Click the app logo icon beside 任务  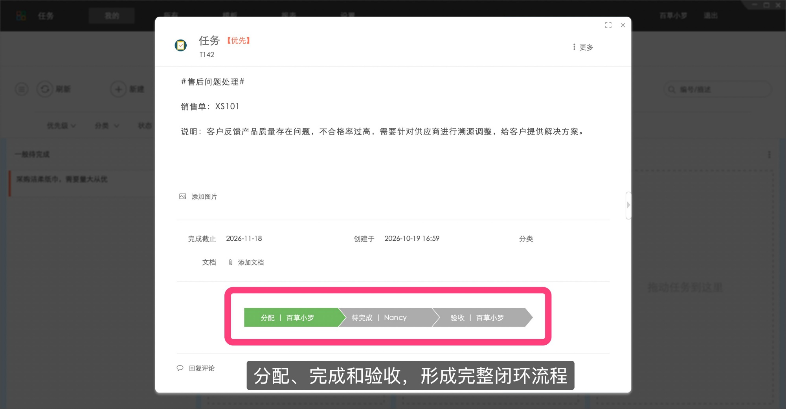point(21,16)
